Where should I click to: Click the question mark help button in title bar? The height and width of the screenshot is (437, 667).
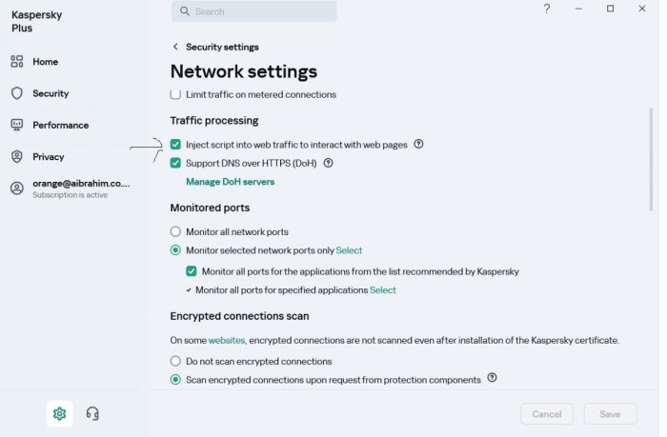tap(547, 9)
